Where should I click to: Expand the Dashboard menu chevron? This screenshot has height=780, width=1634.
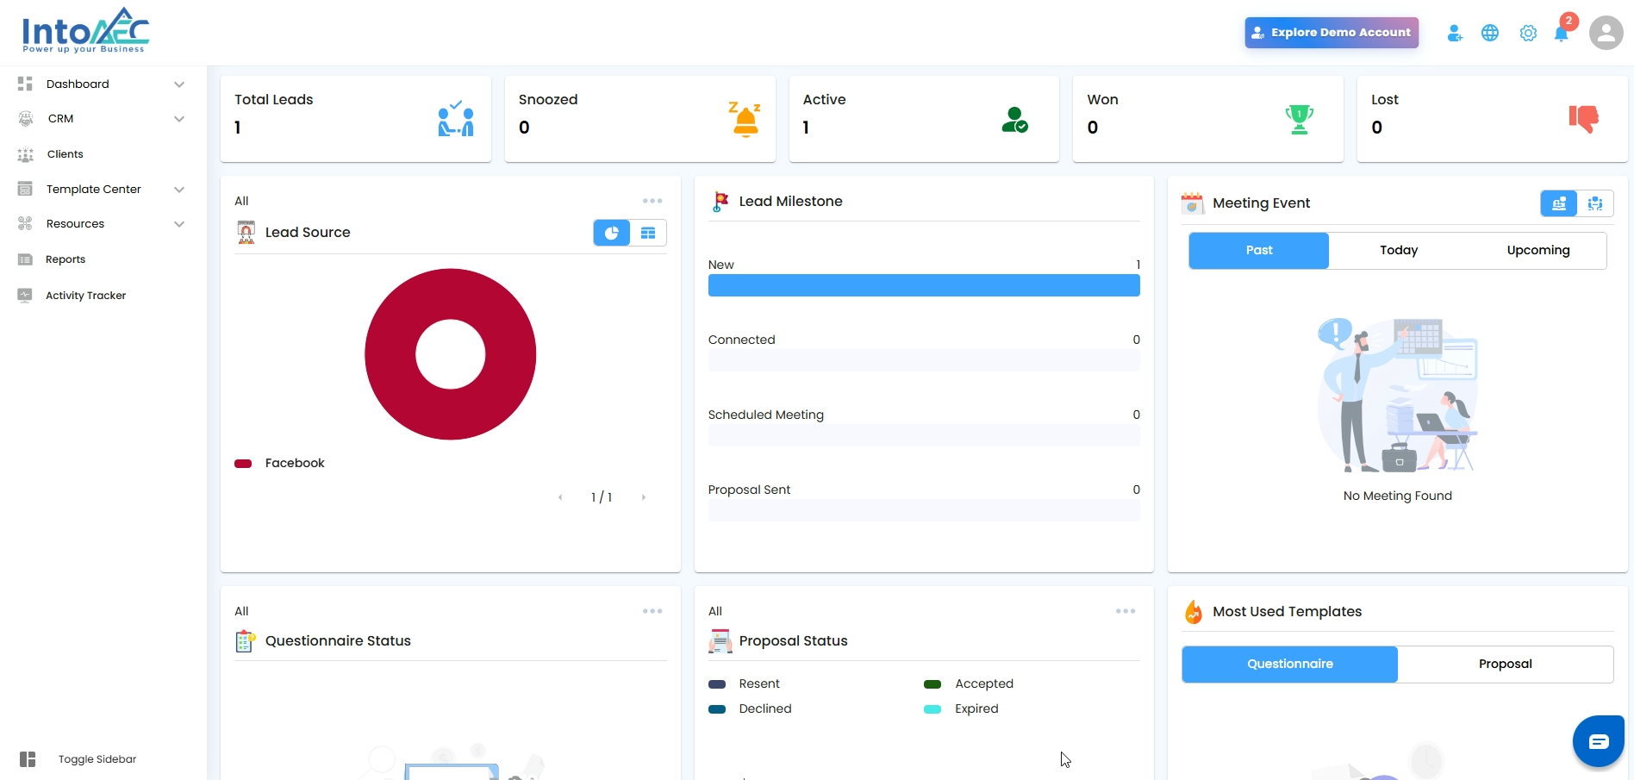(179, 84)
